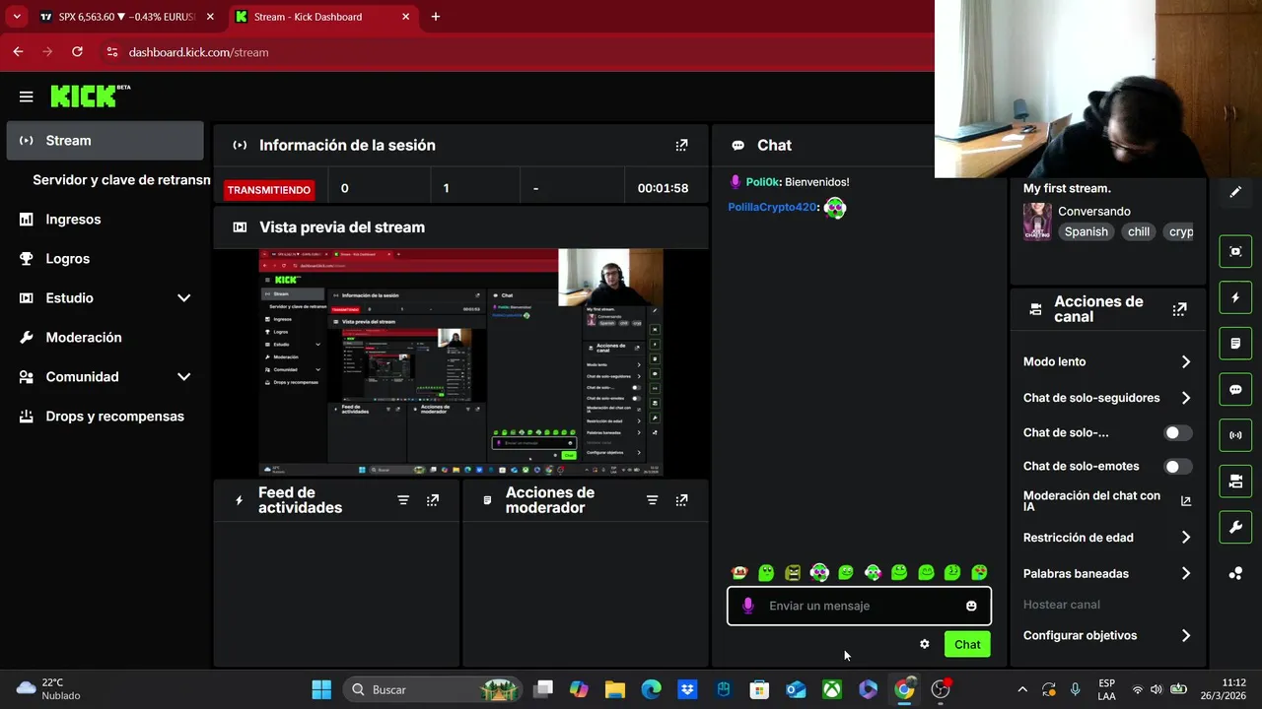Open chat settings gear next to Chat button
Viewport: 1262px width, 709px height.
coord(924,644)
